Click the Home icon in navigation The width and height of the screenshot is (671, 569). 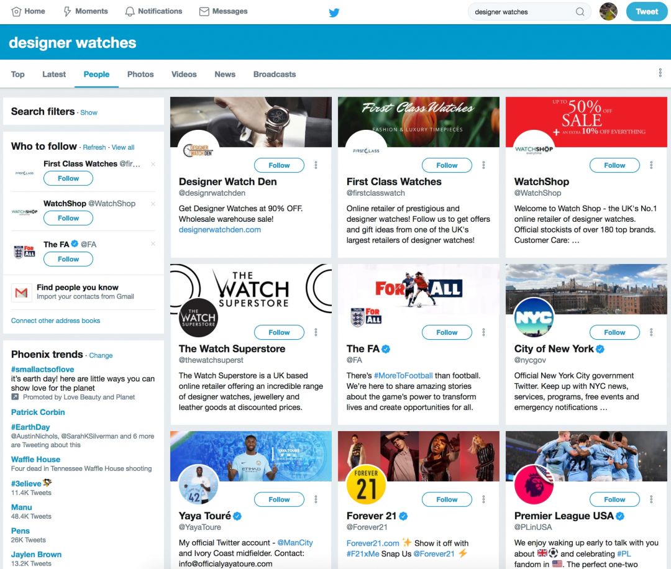tap(16, 12)
